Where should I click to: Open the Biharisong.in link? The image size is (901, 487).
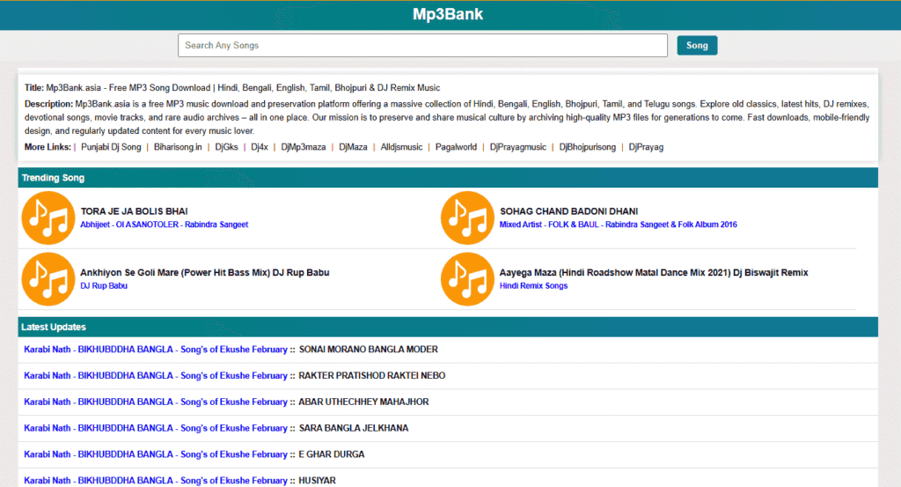pyautogui.click(x=179, y=147)
